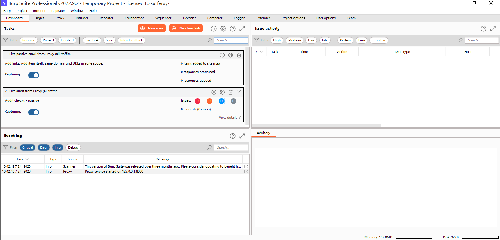Toggle Capturing switch for Live audit task
The height and width of the screenshot is (240, 500).
click(34, 112)
